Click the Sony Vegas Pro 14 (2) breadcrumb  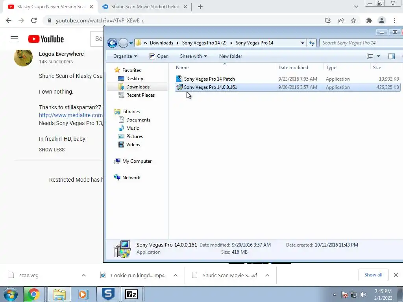[204, 43]
